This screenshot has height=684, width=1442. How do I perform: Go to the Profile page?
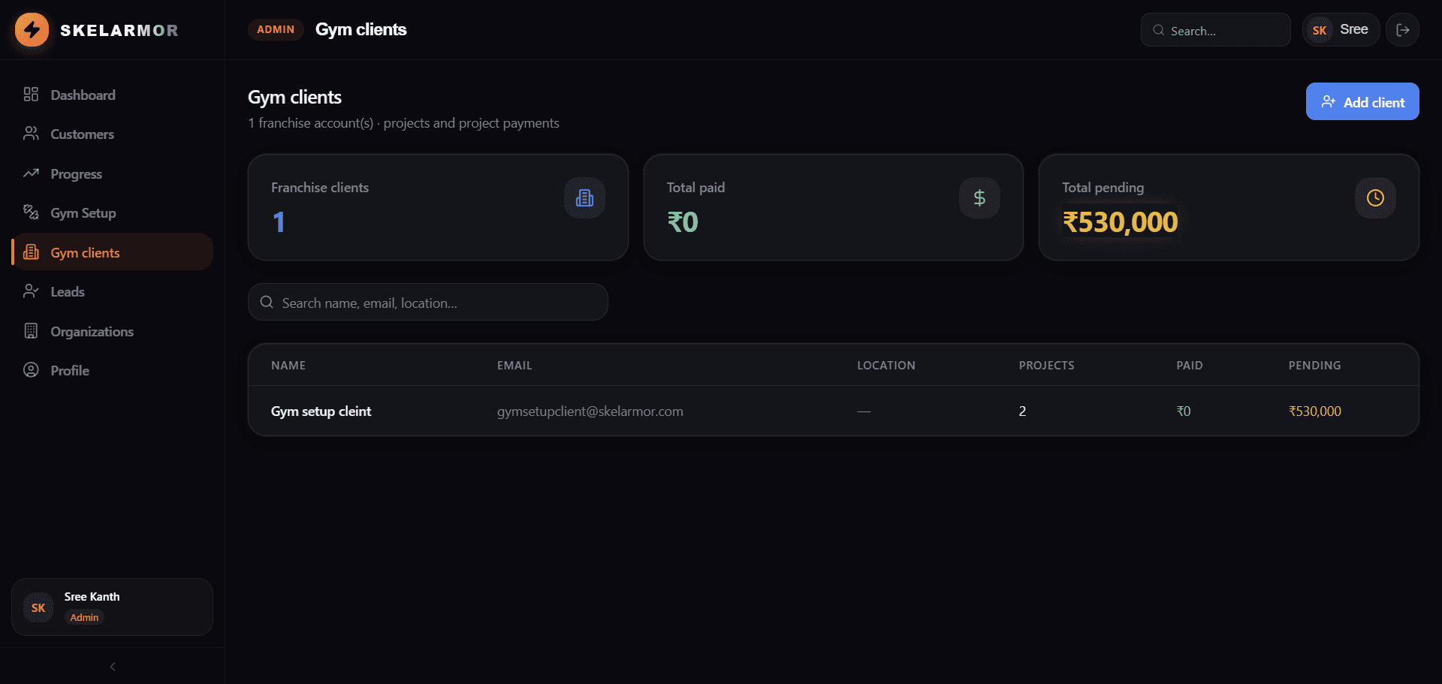pos(113,370)
